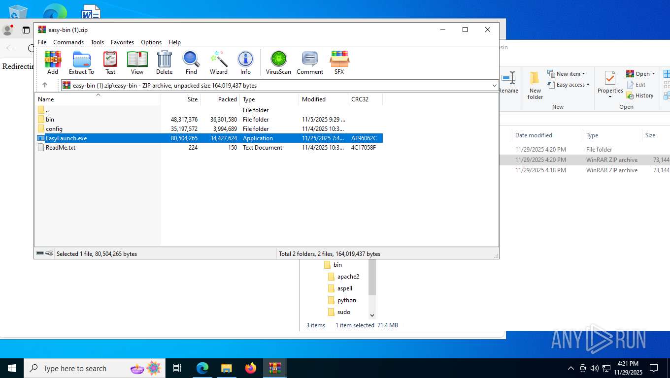The image size is (670, 378).
Task: Expand the Open dropdown in Explorer ribbon
Action: [x=653, y=74]
